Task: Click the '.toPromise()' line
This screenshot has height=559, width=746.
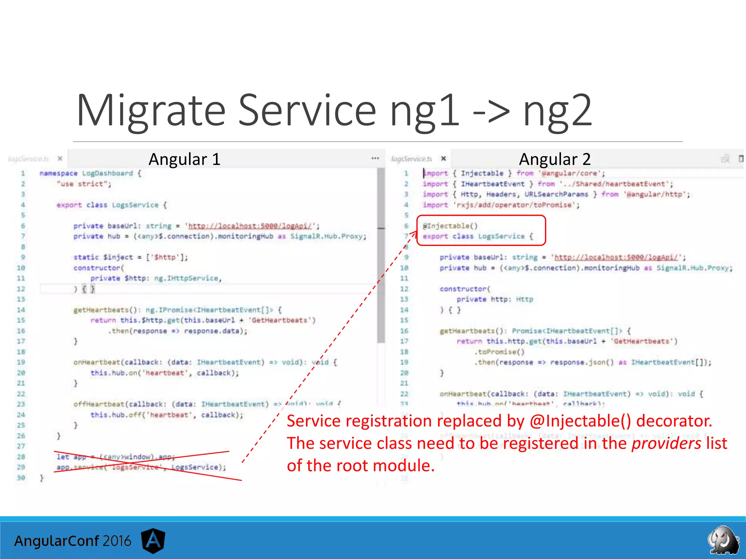Action: click(x=499, y=352)
